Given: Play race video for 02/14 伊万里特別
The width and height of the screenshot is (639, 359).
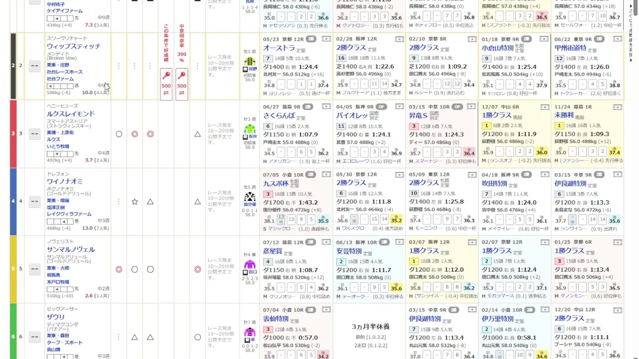Looking at the screenshot, I should (545, 310).
